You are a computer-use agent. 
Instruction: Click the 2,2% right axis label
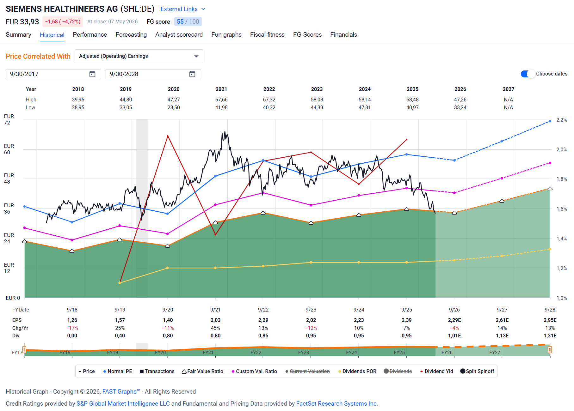pos(562,120)
